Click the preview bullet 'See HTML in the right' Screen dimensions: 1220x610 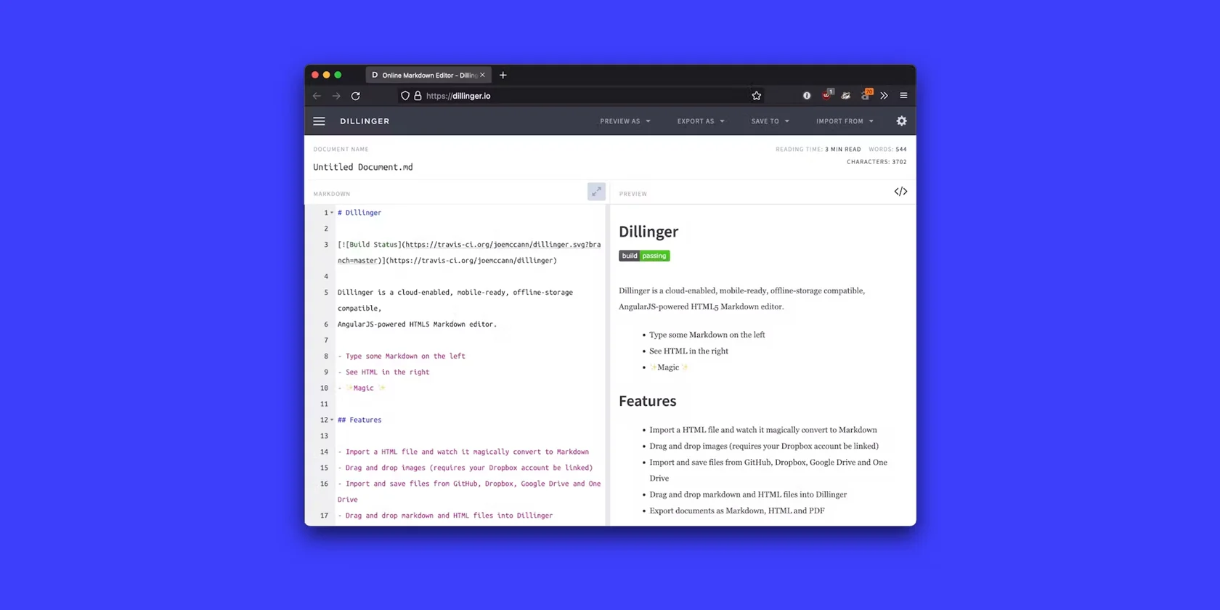tap(688, 351)
